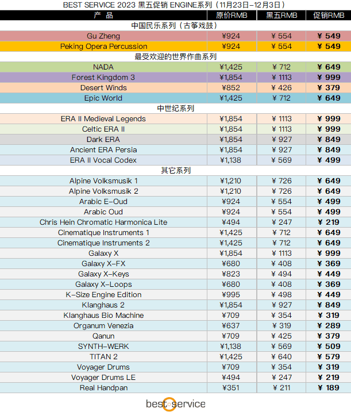
Task: Click Real Handpan promo price ¥189
Action: pyautogui.click(x=329, y=388)
